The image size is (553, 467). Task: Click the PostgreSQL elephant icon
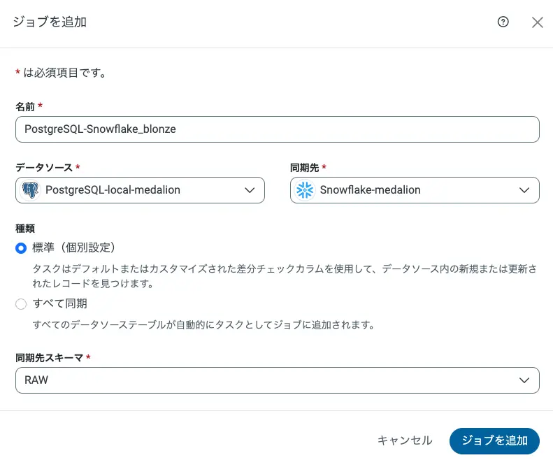30,190
